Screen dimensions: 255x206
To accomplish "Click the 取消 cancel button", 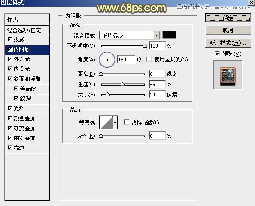I will 228,31.
